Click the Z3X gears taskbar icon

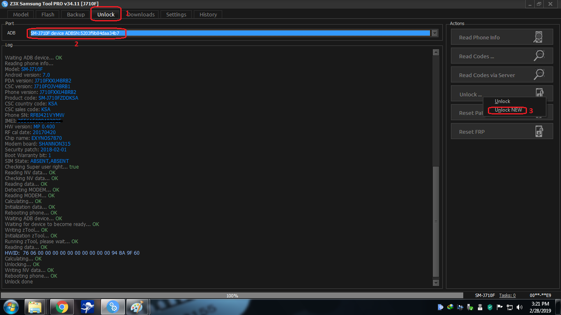(x=113, y=307)
